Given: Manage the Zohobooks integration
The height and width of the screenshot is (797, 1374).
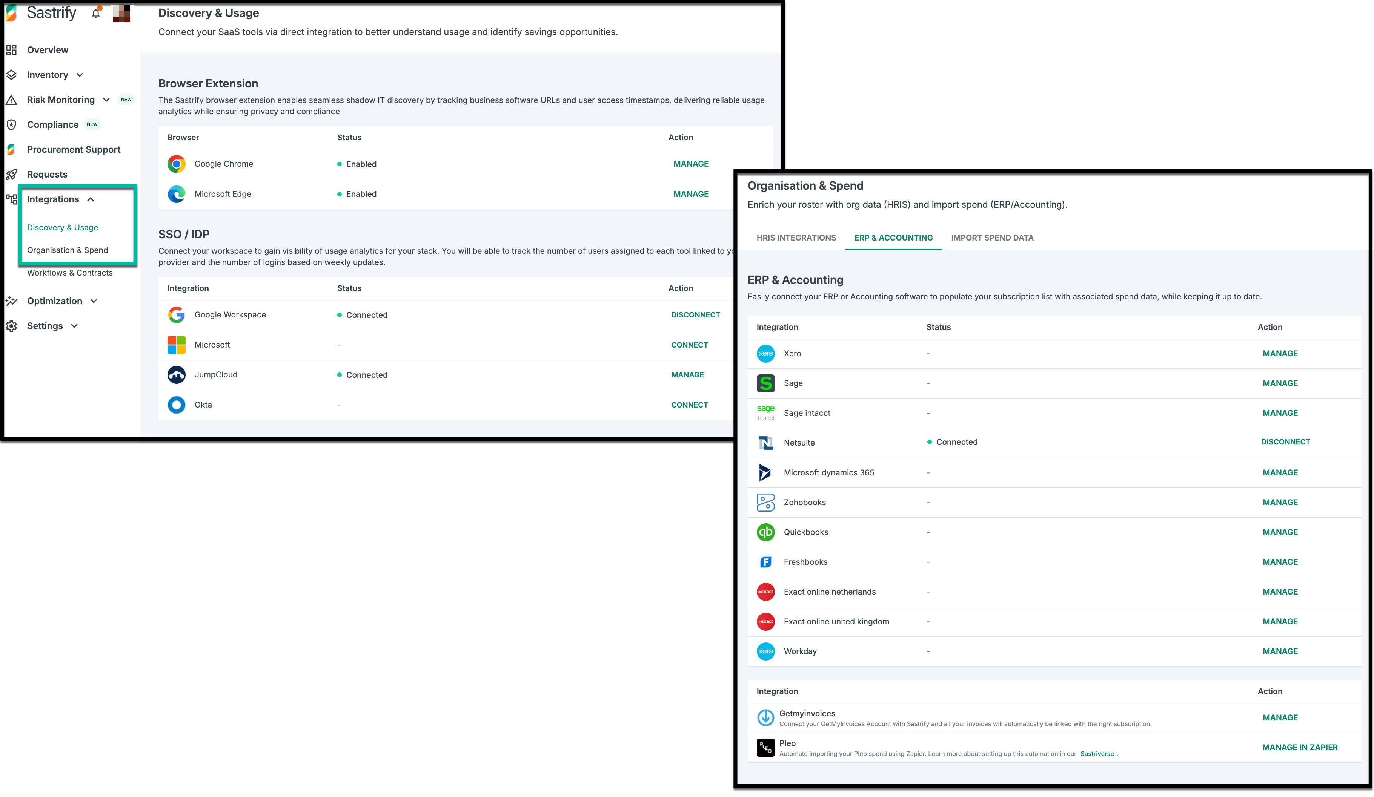Looking at the screenshot, I should (x=1280, y=502).
